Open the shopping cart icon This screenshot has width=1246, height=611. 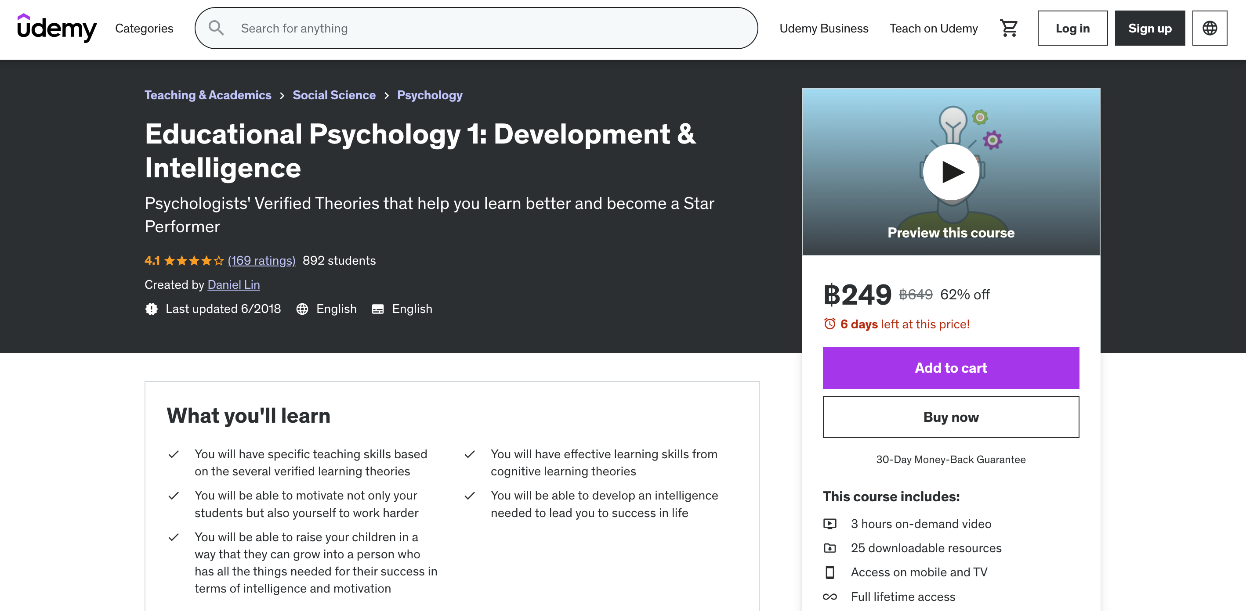coord(1008,28)
